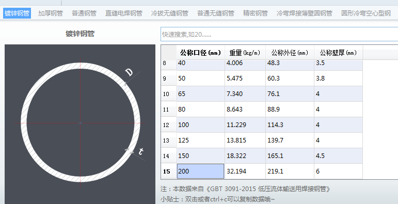This screenshot has height=204, width=398.
Task: Click the pipe cross-section diagram
Action: pyautogui.click(x=80, y=124)
